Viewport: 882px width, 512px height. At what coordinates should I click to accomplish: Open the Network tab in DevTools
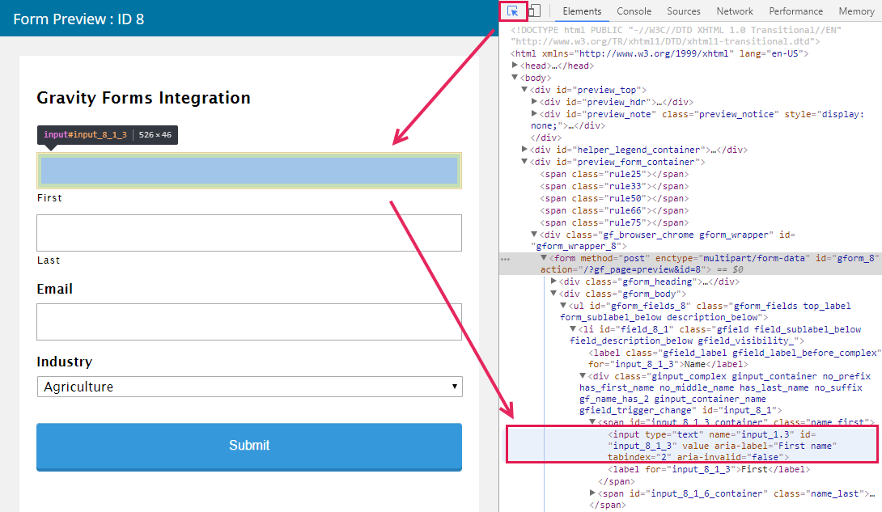coord(734,11)
